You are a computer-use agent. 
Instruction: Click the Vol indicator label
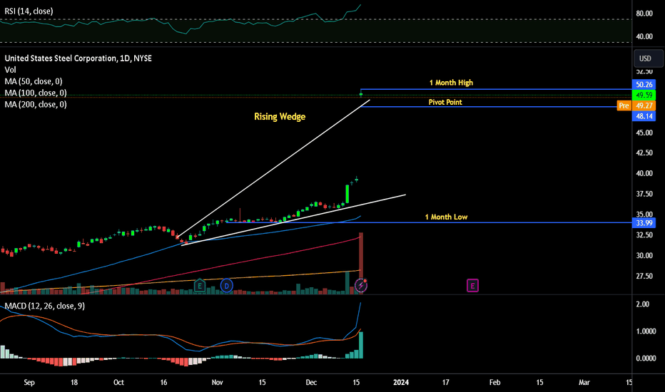[x=10, y=70]
